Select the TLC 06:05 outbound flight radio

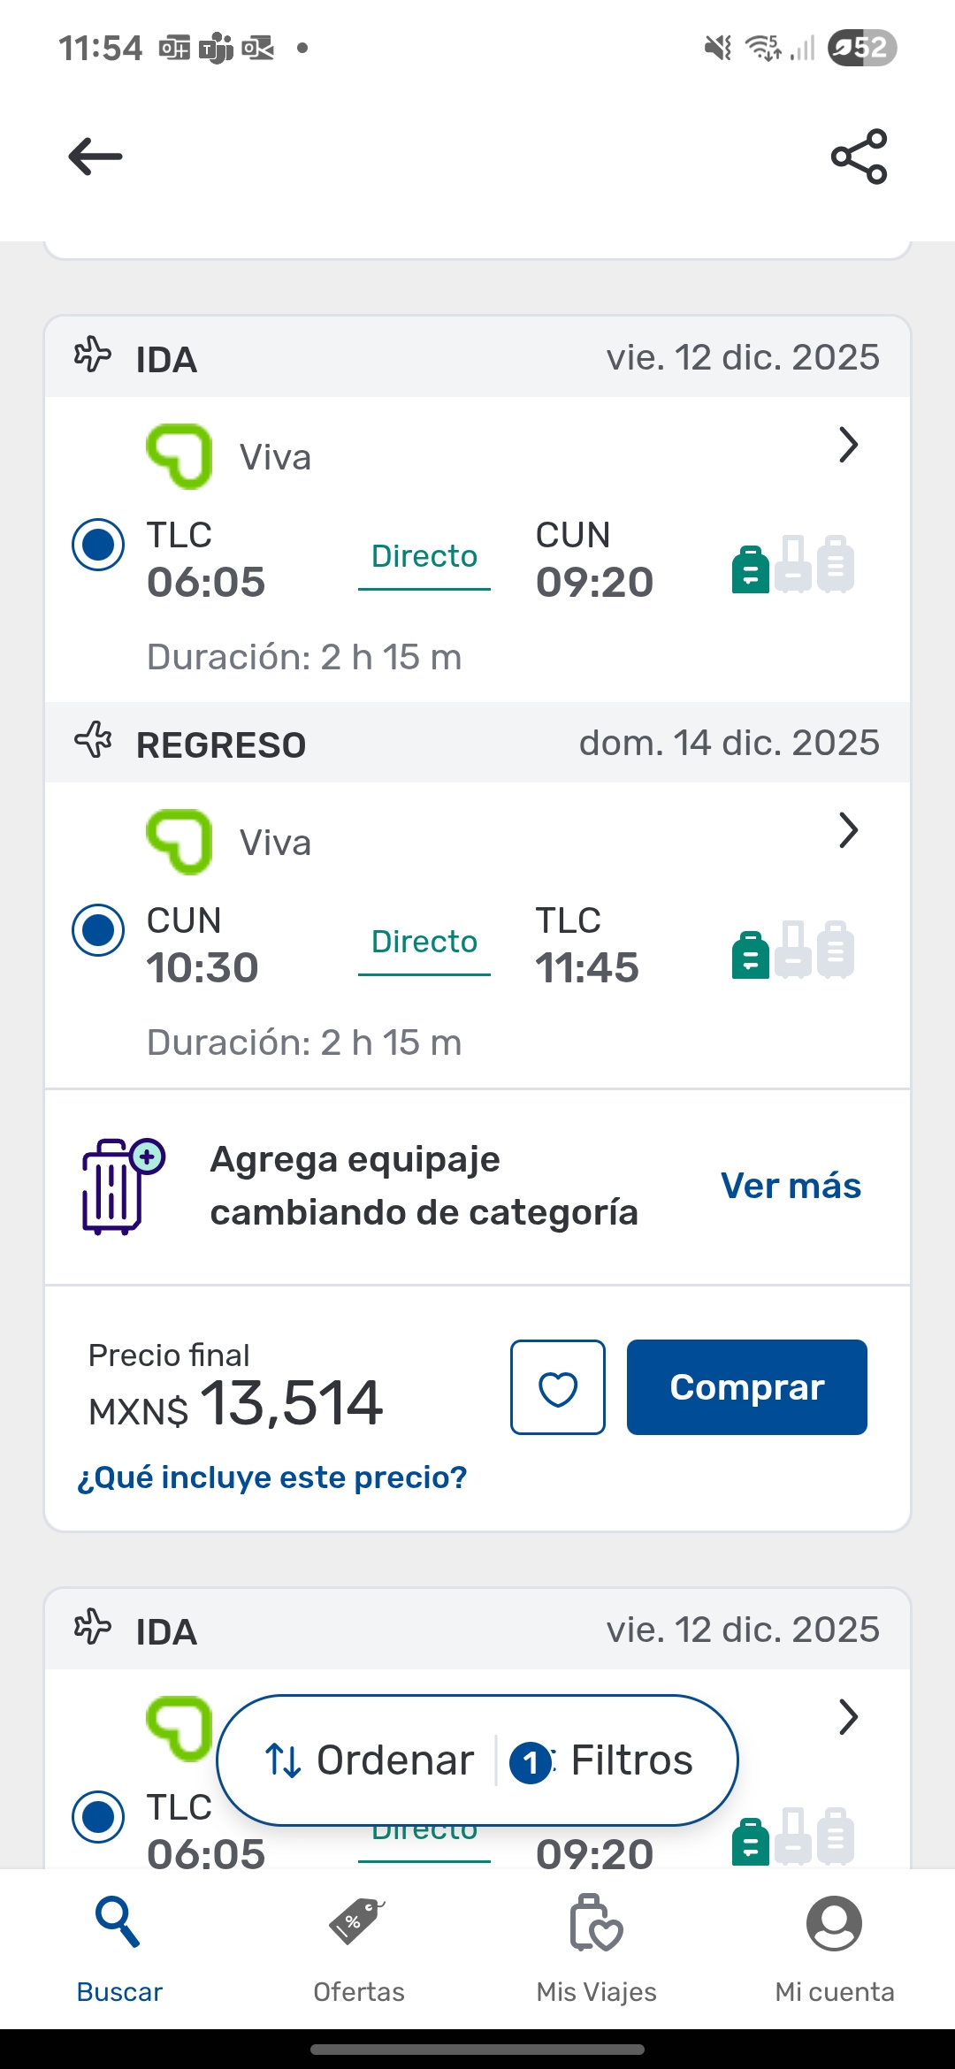[98, 545]
